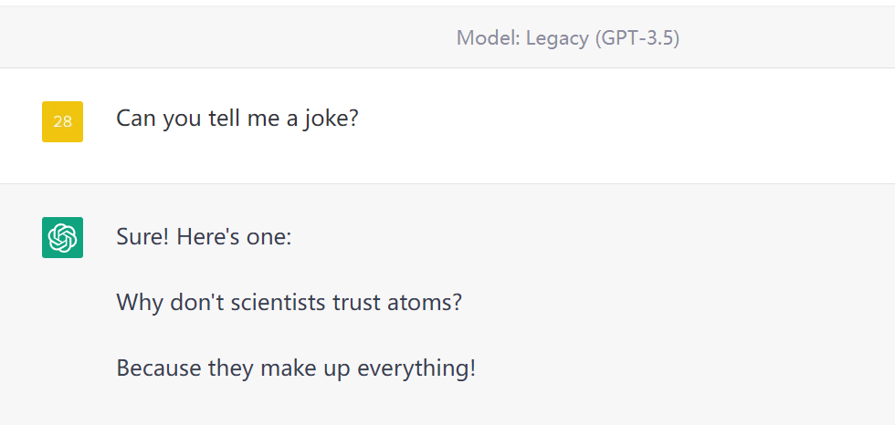Click the "(GPT-3.5)" text in the header
Viewport: 895px width, 425px height.
(x=637, y=38)
